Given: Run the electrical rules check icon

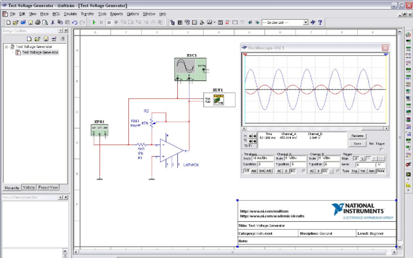Looking at the screenshot, I should [x=228, y=23].
